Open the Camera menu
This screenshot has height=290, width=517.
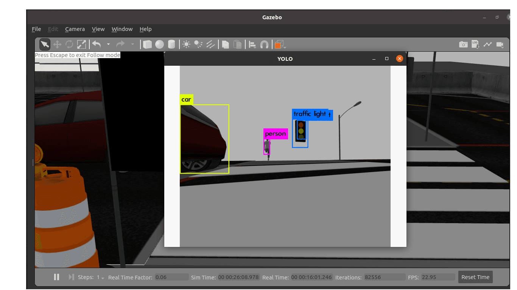pyautogui.click(x=75, y=29)
